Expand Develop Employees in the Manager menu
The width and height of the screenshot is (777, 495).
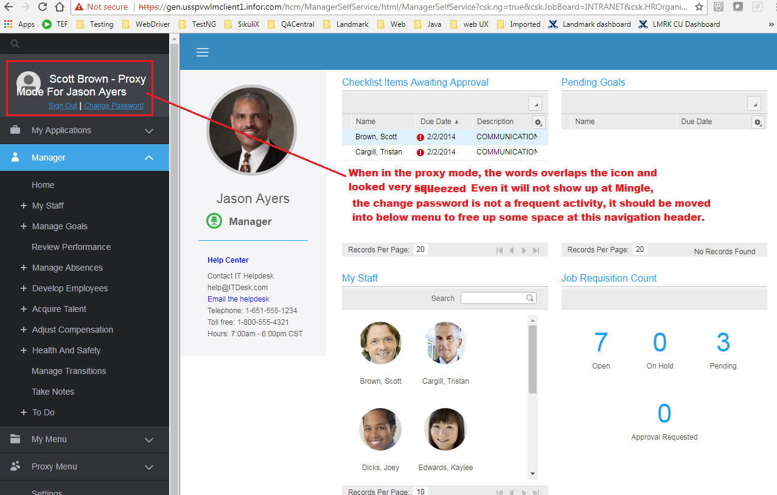click(x=24, y=288)
